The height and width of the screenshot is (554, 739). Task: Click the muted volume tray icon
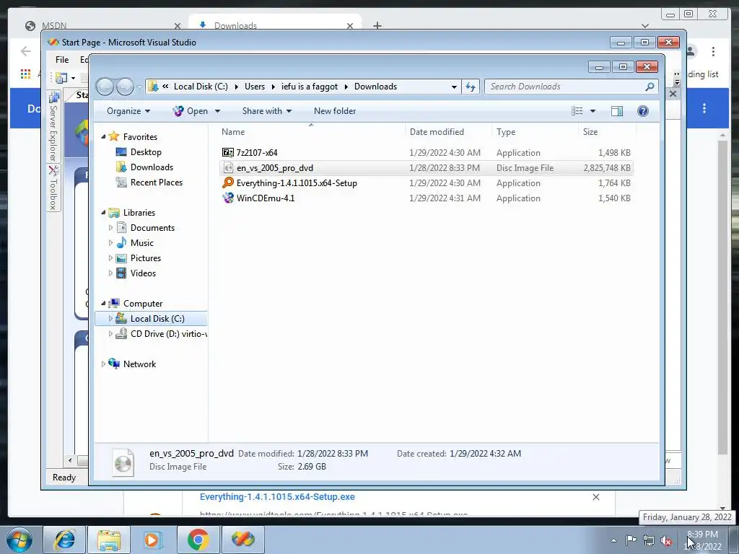pos(666,541)
